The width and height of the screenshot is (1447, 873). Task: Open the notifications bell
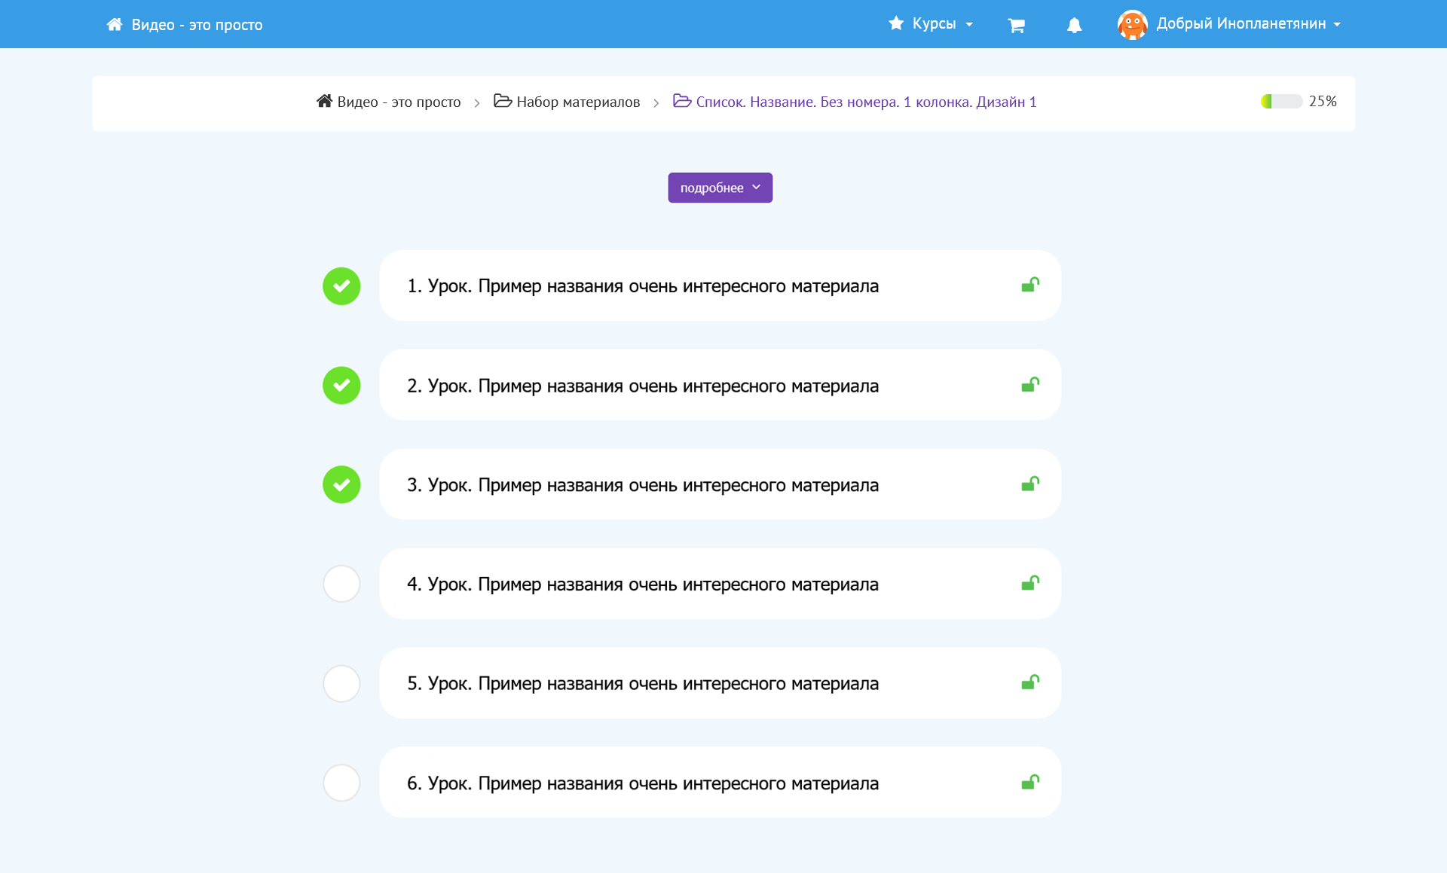pos(1074,26)
